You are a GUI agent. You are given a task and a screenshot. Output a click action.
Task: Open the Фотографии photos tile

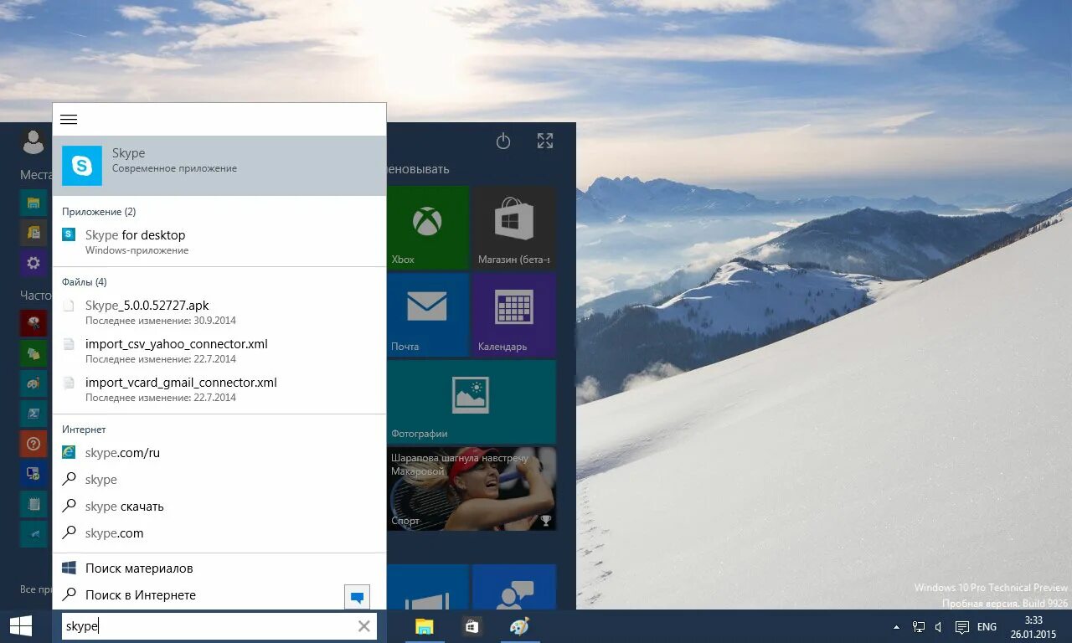[x=472, y=402]
